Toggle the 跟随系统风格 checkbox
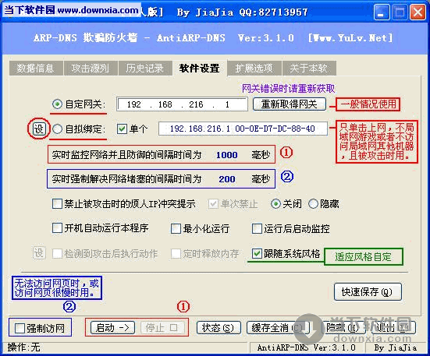This screenshot has height=356, width=430. tap(257, 253)
